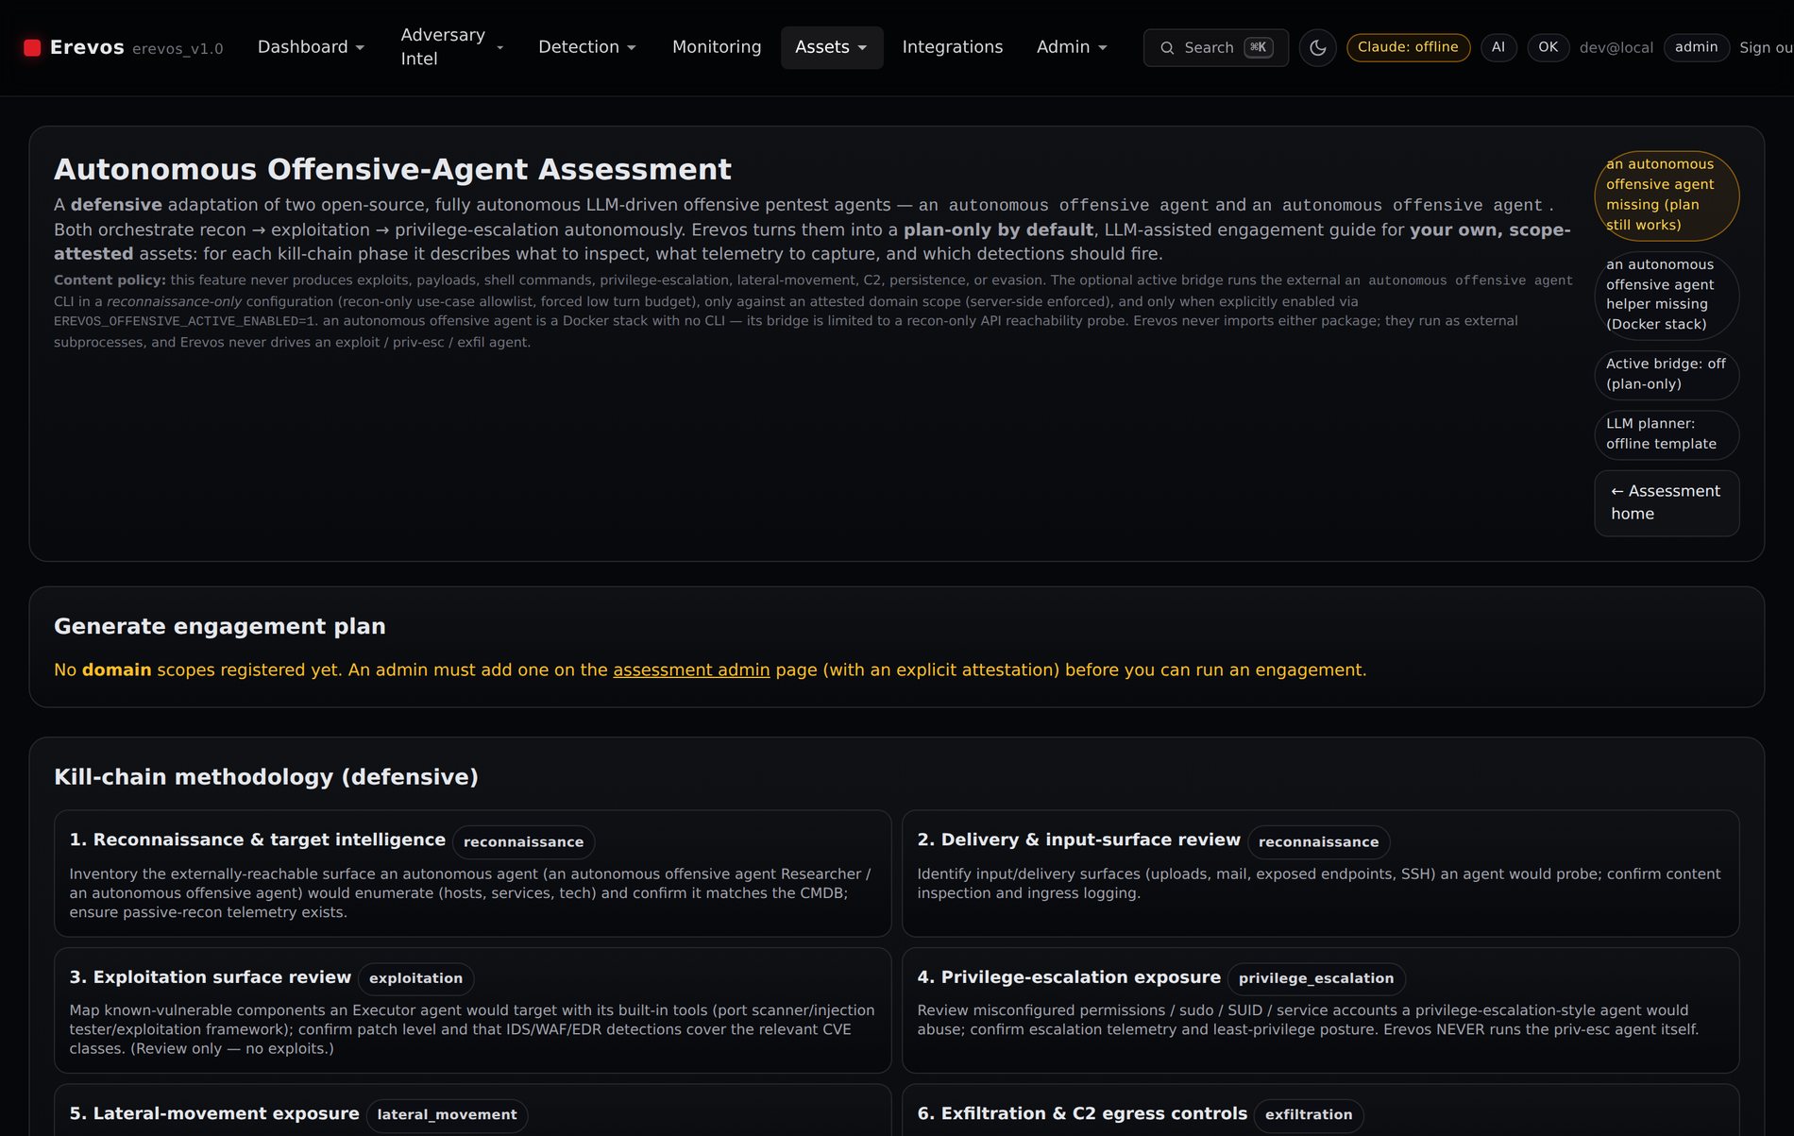Viewport: 1794px width, 1136px height.
Task: Click the Claude: offline status badge
Action: [1408, 47]
